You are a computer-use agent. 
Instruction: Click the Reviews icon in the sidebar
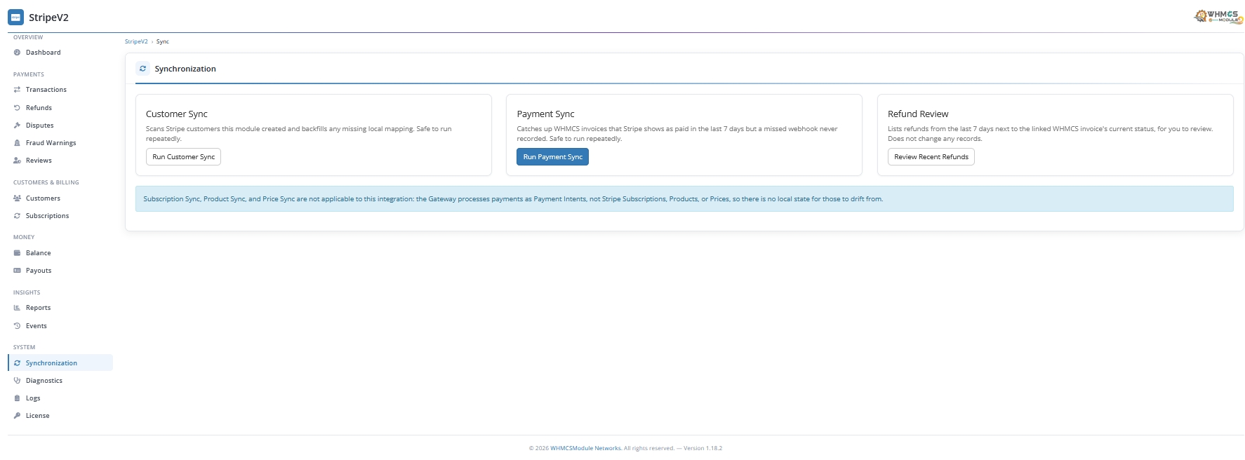(x=17, y=161)
